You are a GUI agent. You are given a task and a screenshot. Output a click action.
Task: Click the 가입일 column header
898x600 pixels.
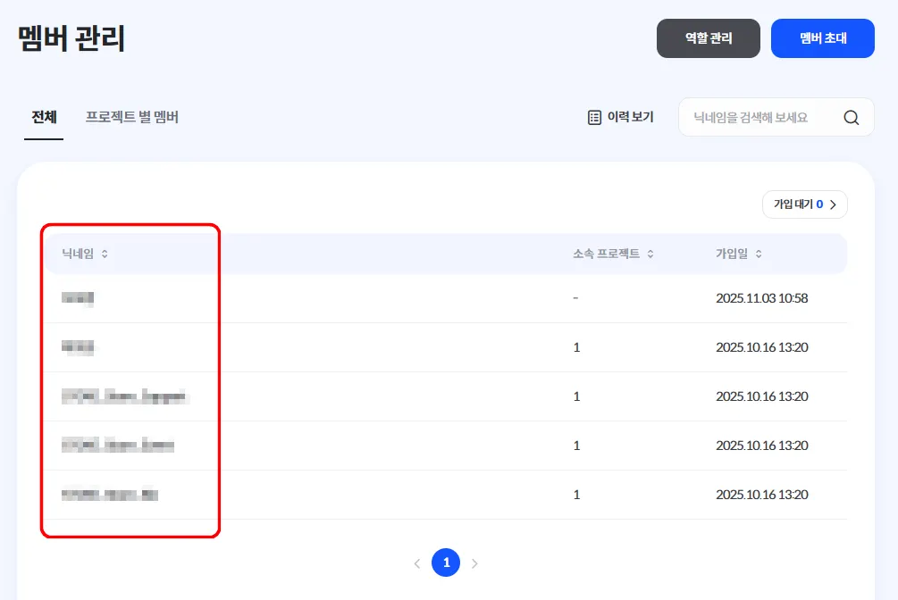tap(733, 254)
